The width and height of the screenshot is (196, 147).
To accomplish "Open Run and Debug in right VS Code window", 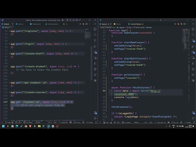I will coord(193,46).
